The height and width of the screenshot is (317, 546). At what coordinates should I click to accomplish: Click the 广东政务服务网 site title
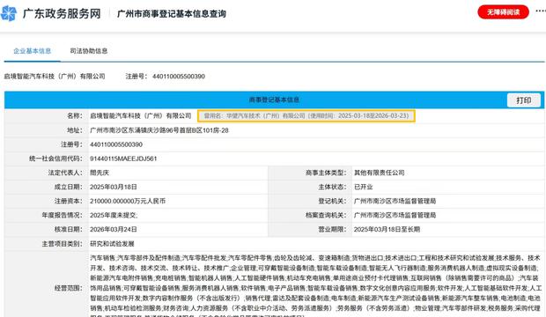[x=62, y=14]
